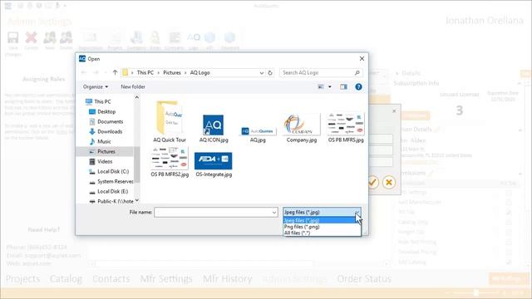Image resolution: width=532 pixels, height=299 pixels.
Task: Select AQ ICON.jpg file
Action: 214,128
